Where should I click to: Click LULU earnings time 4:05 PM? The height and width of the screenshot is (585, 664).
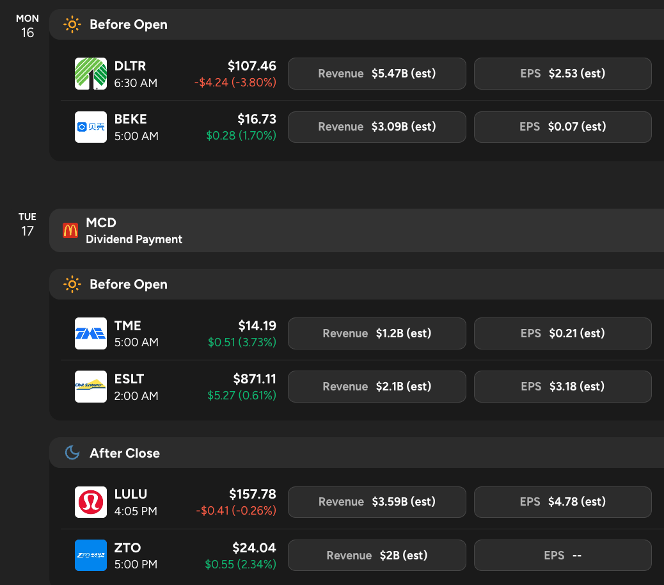136,511
